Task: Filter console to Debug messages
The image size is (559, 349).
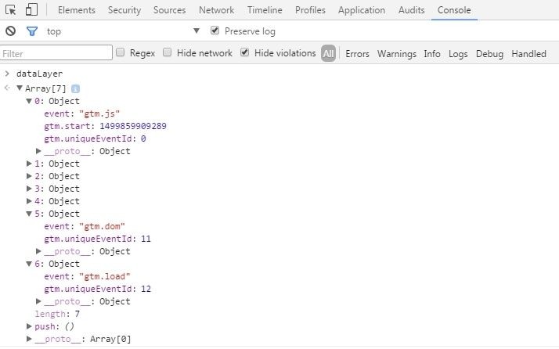Action: [489, 54]
